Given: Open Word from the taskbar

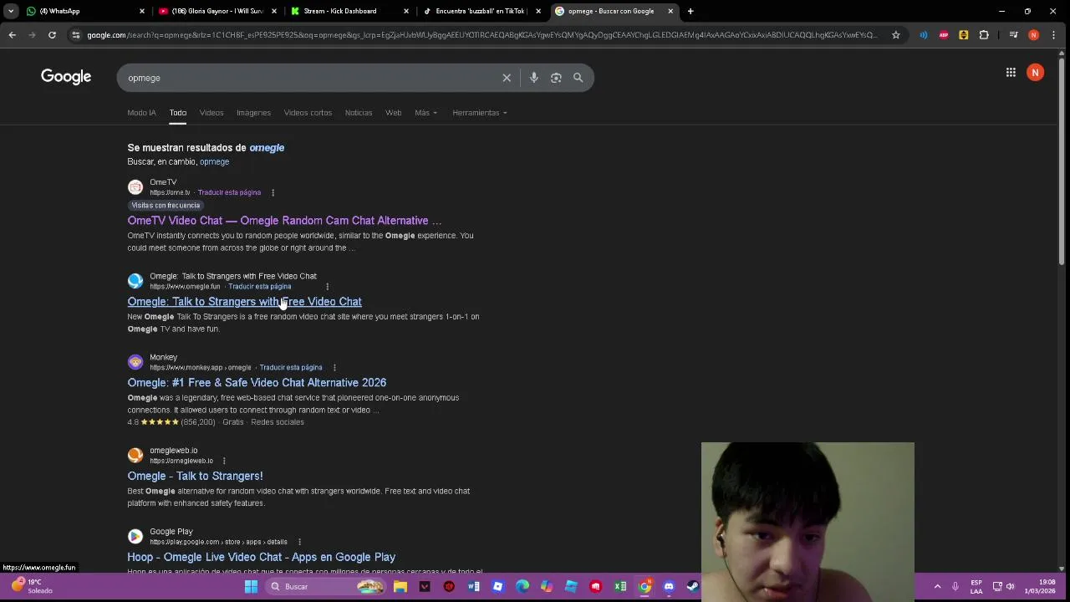Looking at the screenshot, I should coord(474,586).
